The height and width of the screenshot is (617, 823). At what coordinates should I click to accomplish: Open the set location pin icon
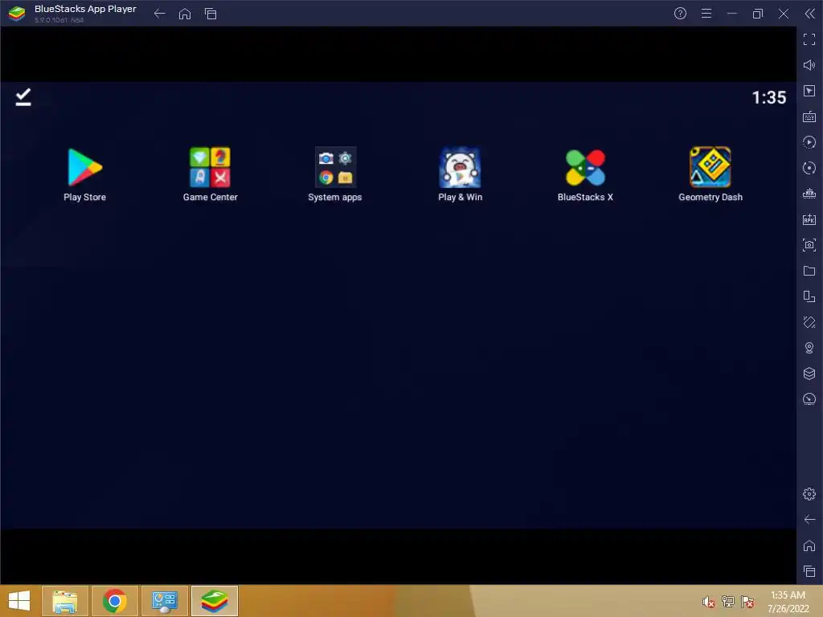coord(809,348)
